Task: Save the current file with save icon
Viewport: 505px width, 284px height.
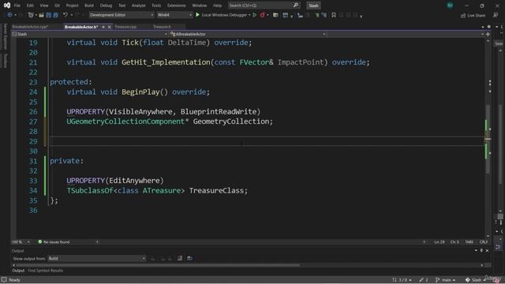Action: coord(49,15)
